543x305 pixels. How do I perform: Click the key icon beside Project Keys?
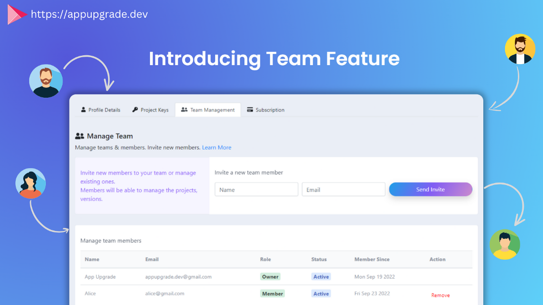(135, 110)
